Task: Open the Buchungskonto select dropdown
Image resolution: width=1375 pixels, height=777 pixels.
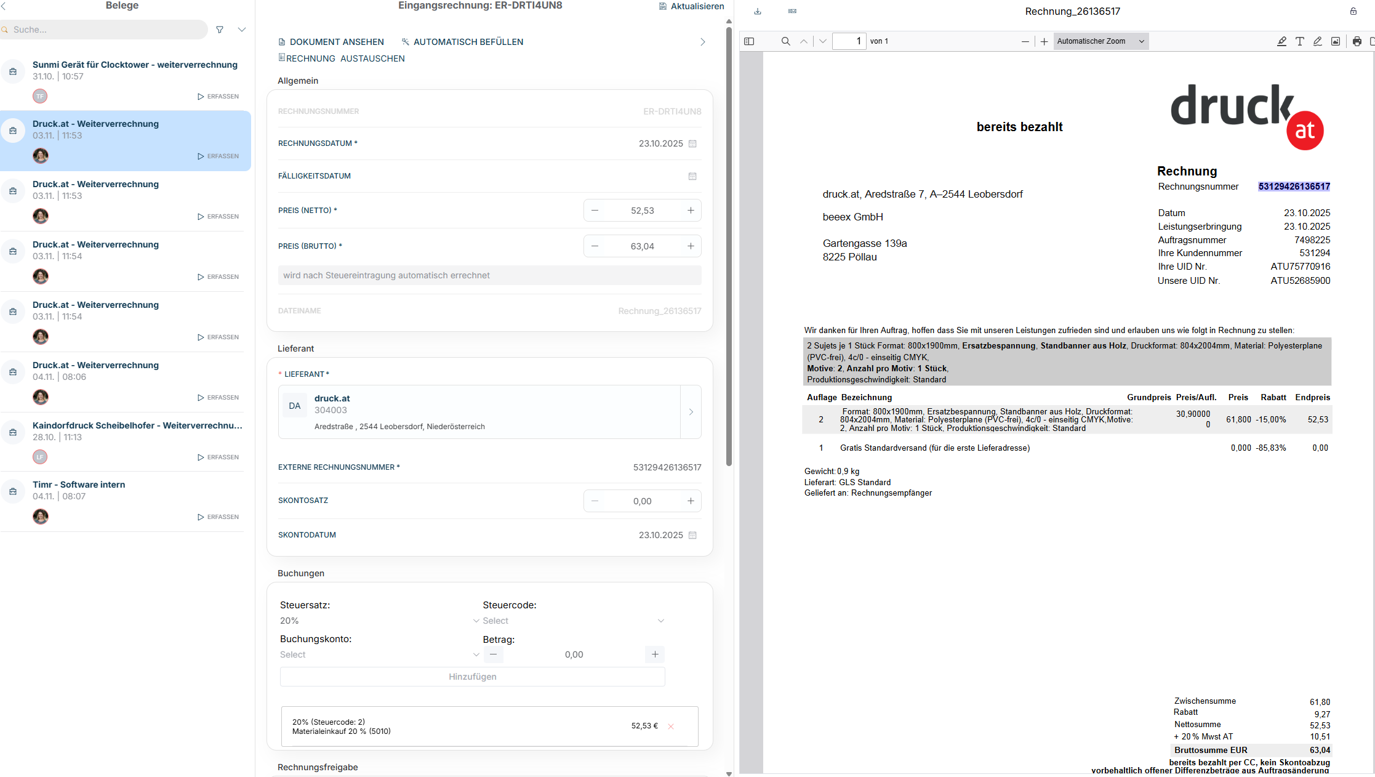Action: pos(379,654)
